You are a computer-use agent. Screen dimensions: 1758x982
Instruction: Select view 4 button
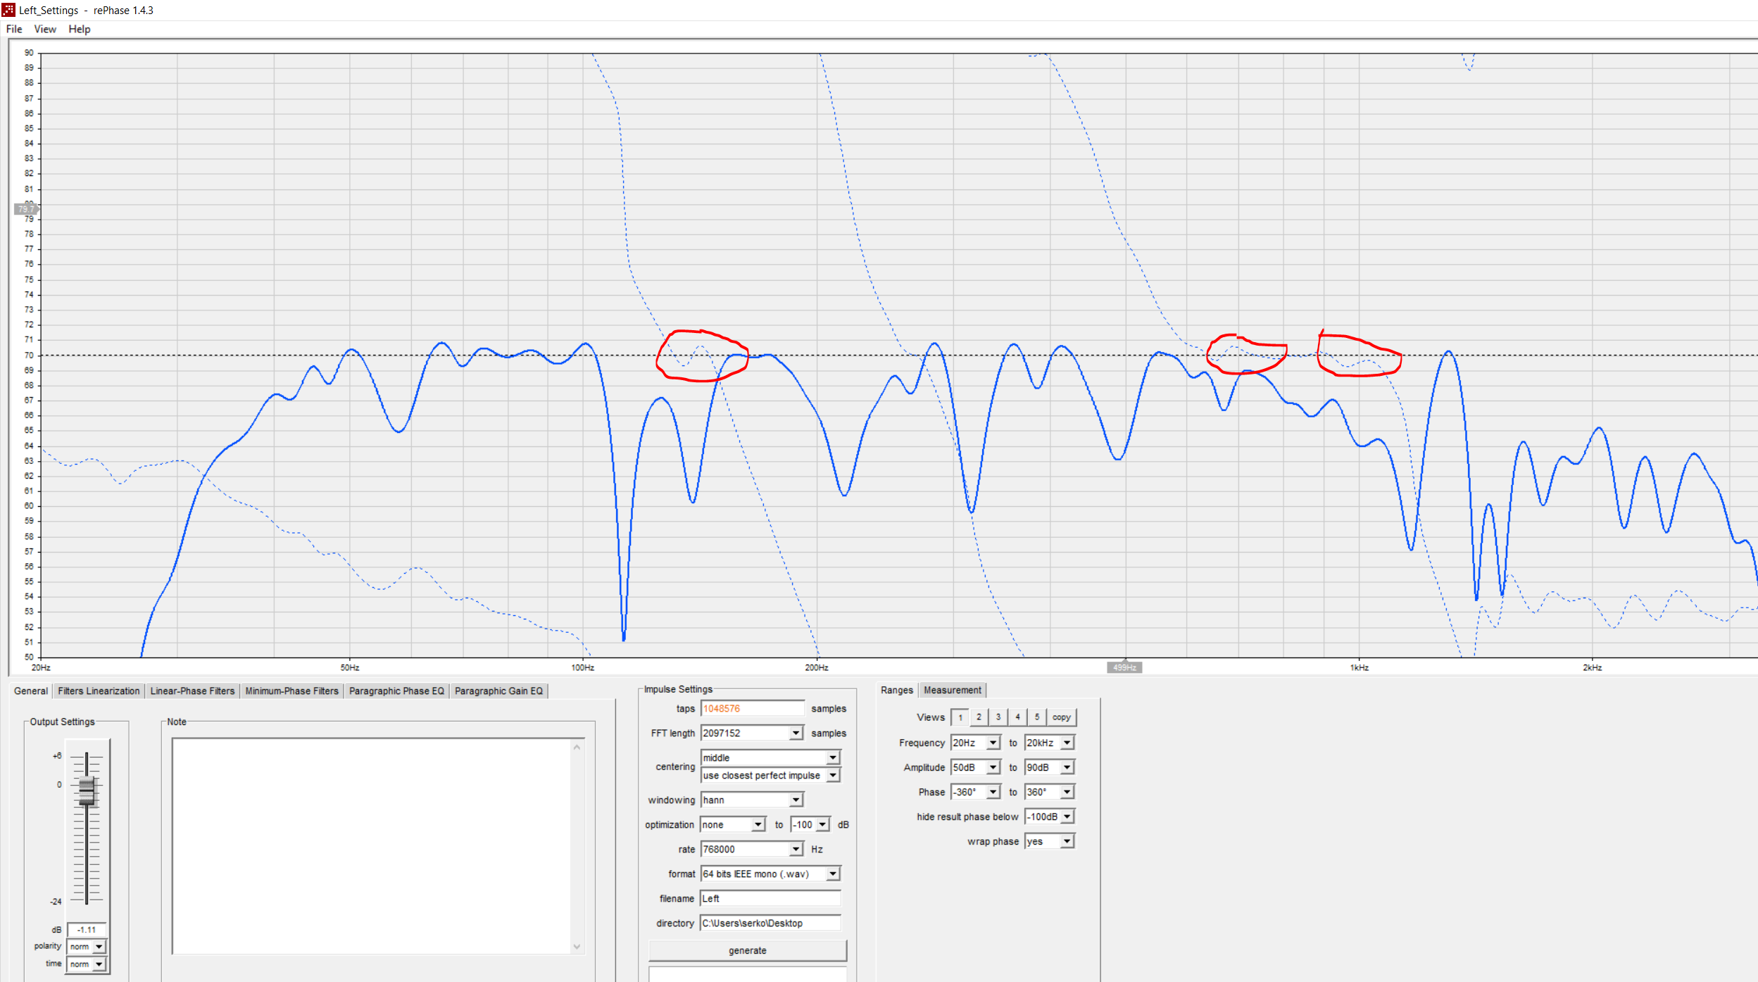pos(1017,717)
